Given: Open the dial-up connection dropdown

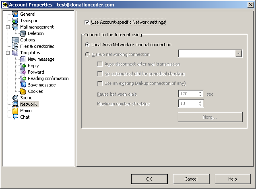Looking at the screenshot, I should (x=239, y=53).
